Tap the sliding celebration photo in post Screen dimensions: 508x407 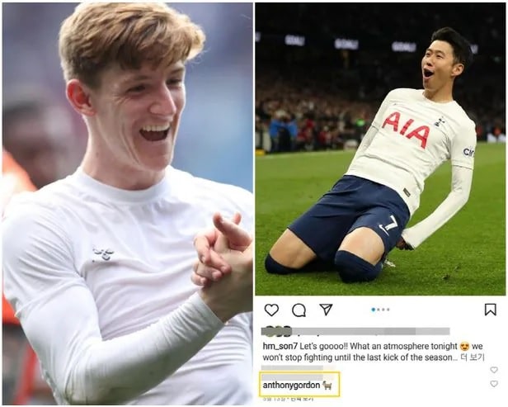click(x=380, y=149)
